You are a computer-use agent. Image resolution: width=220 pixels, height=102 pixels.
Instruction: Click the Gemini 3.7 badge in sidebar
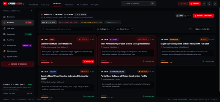(27, 46)
